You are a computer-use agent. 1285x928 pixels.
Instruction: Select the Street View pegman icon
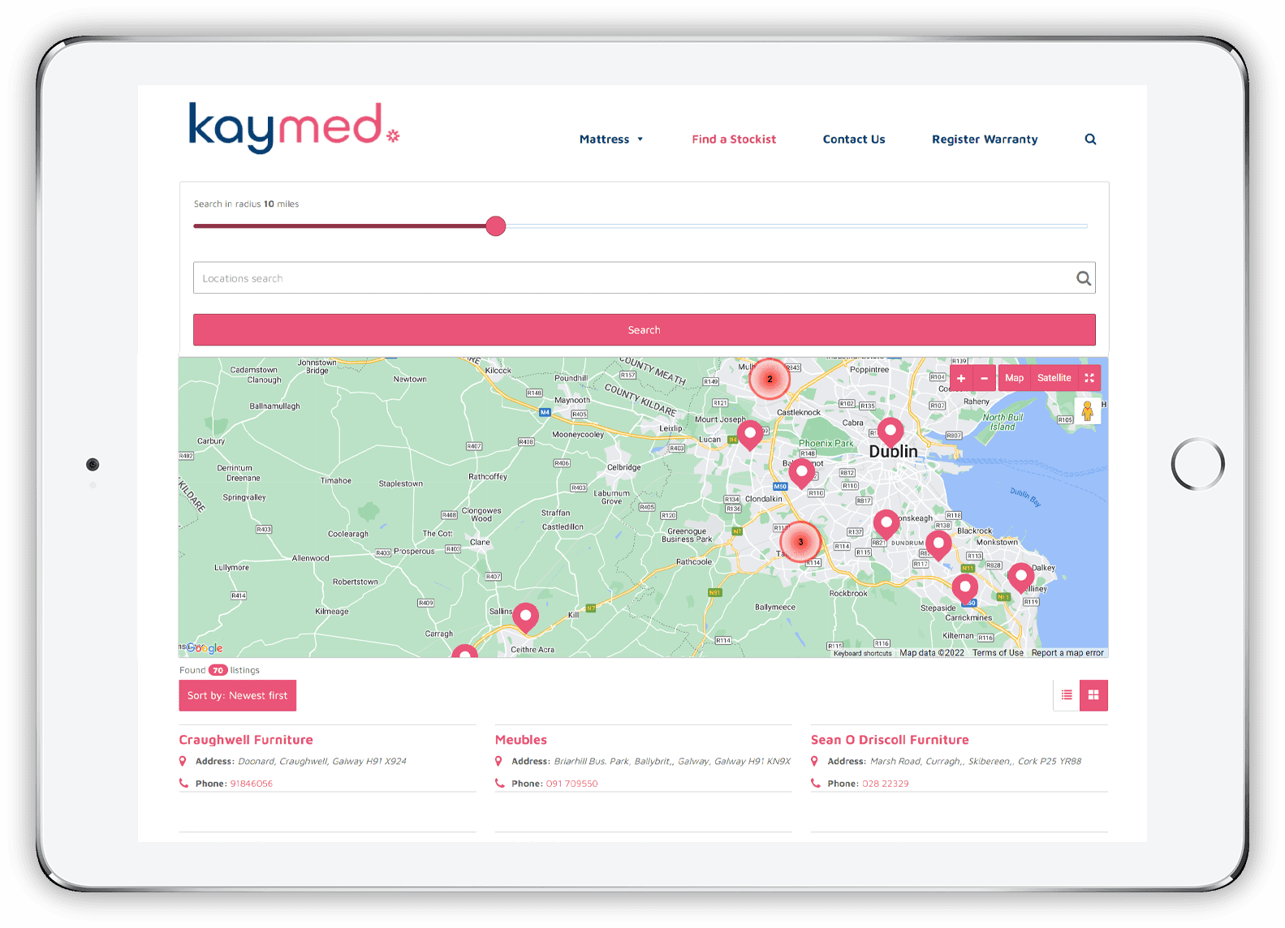click(x=1088, y=410)
